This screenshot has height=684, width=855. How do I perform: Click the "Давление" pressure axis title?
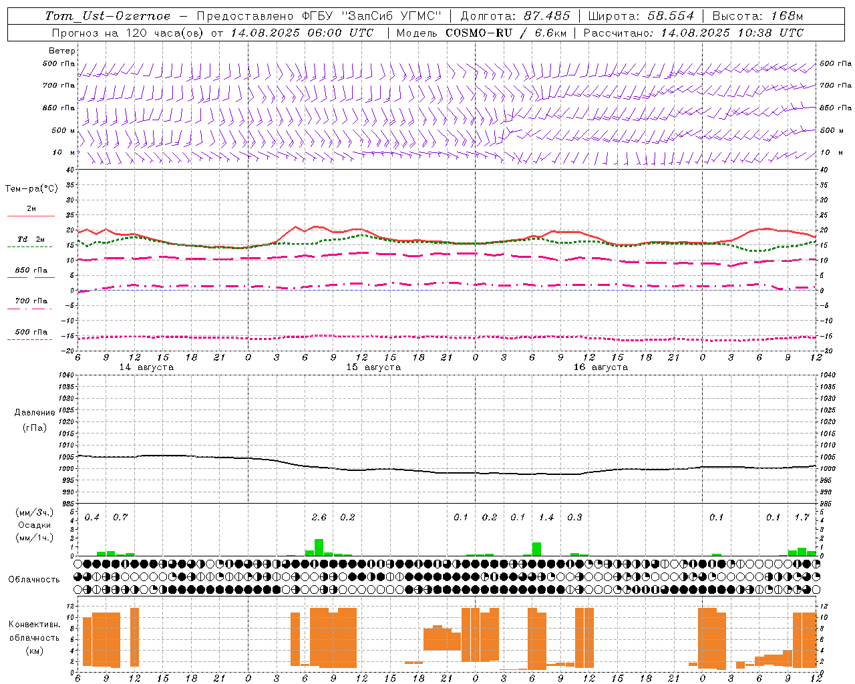click(x=35, y=413)
